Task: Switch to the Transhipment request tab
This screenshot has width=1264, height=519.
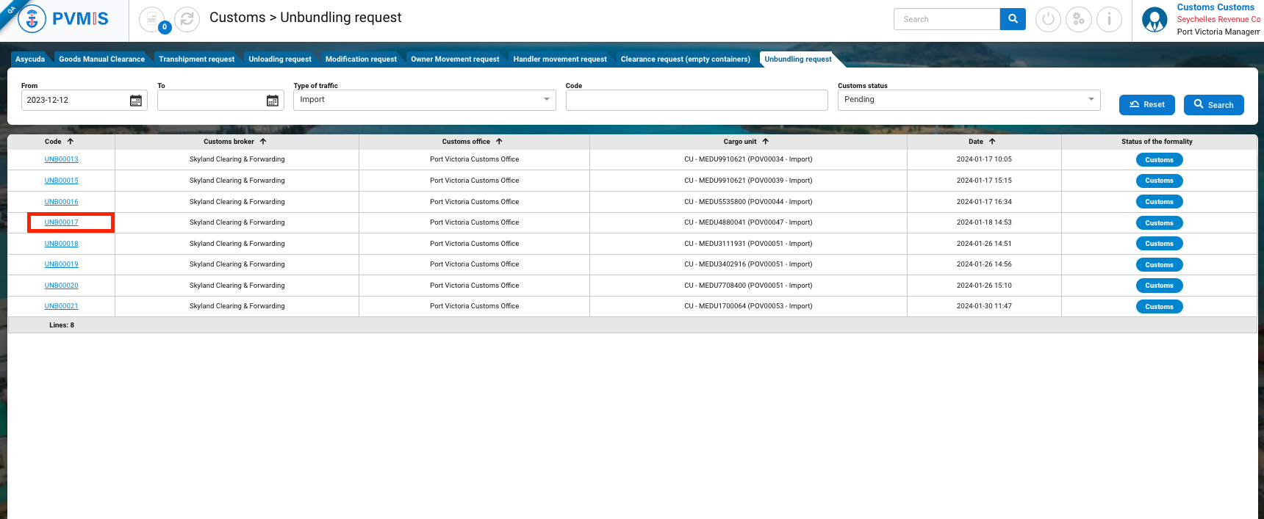Action: pyautogui.click(x=196, y=59)
